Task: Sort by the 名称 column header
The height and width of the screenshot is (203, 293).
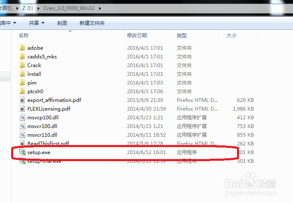Action: 24,35
